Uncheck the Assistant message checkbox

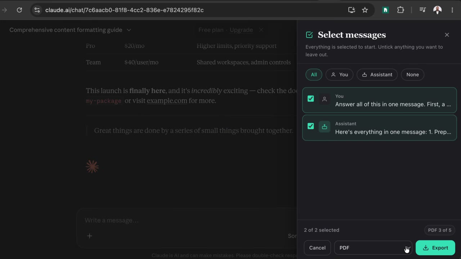click(310, 126)
